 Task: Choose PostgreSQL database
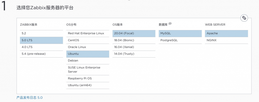point(180,40)
